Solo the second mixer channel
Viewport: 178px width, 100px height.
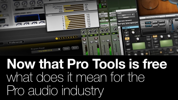point(92,42)
